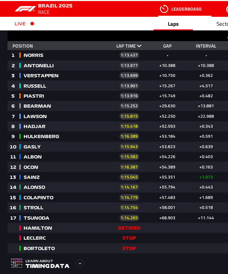This screenshot has width=228, height=274.
Task: Sort by Lap Time dropdown arrow
Action: click(139, 46)
